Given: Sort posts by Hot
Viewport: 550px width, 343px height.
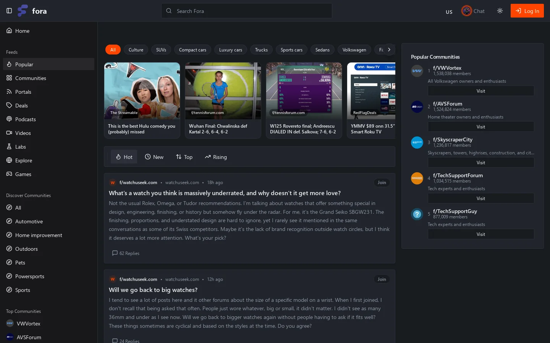Looking at the screenshot, I should click(x=124, y=157).
